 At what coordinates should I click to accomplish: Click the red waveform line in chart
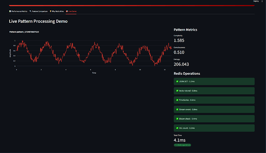pos(94,44)
